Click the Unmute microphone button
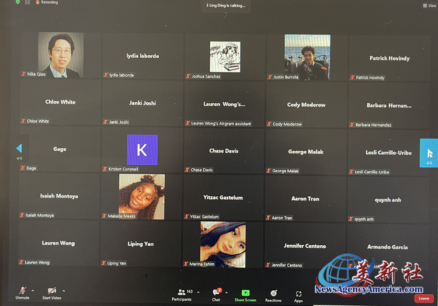Image resolution: width=438 pixels, height=306 pixels. click(x=22, y=293)
